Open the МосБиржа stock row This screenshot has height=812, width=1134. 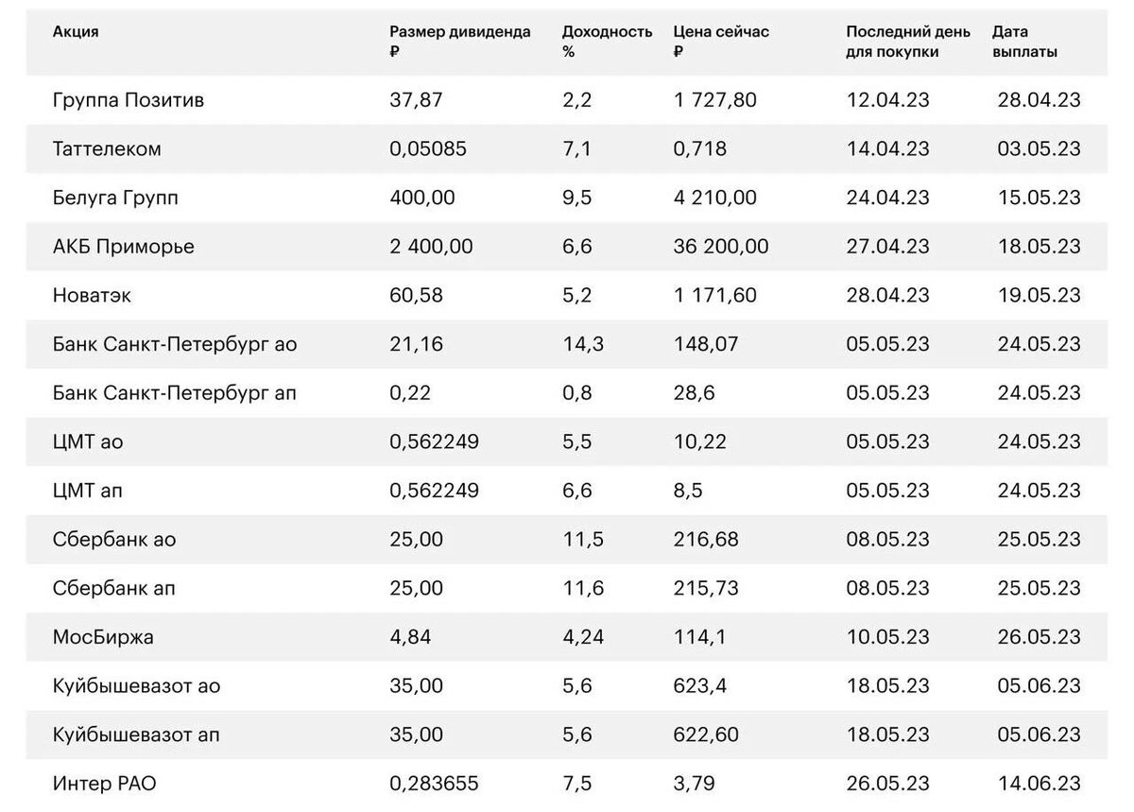click(567, 638)
